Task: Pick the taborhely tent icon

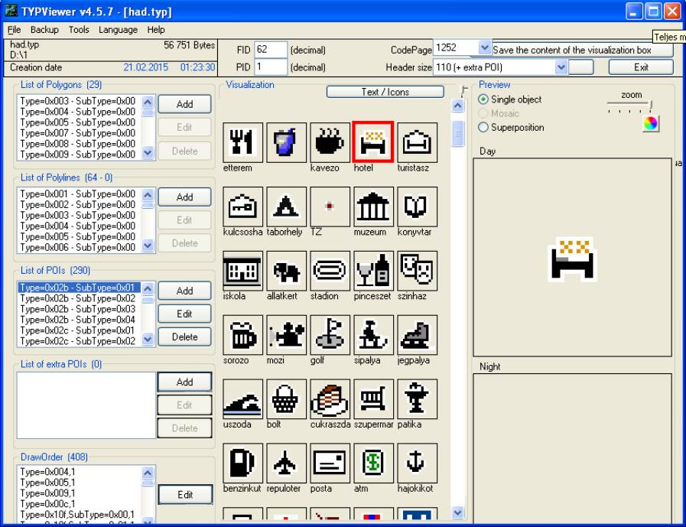Action: (x=285, y=207)
